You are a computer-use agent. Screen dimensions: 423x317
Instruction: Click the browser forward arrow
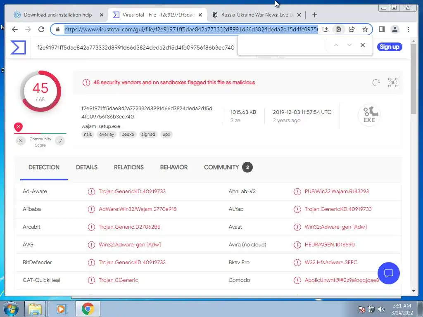point(28,29)
